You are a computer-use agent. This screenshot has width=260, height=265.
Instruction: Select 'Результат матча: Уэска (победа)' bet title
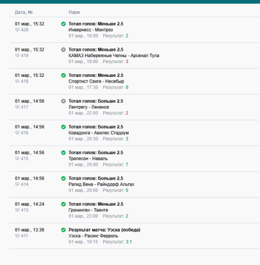pyautogui.click(x=104, y=230)
